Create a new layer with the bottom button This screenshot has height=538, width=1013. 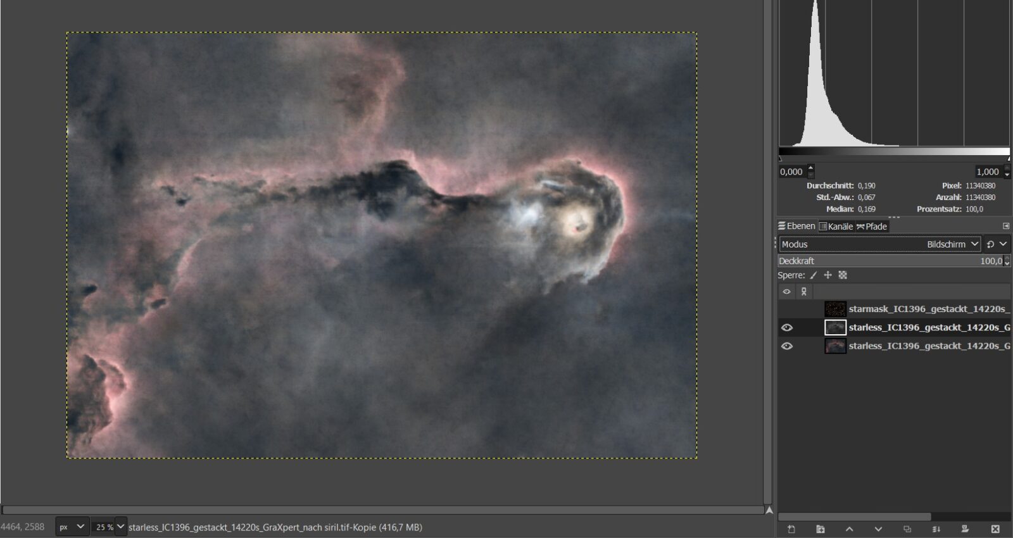click(x=791, y=529)
